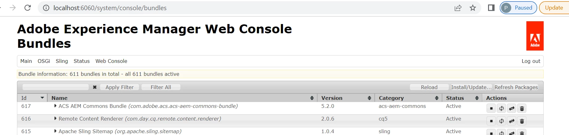Update the Remote Content Renderer bundle
Image resolution: width=569 pixels, height=135 pixels.
512,121
